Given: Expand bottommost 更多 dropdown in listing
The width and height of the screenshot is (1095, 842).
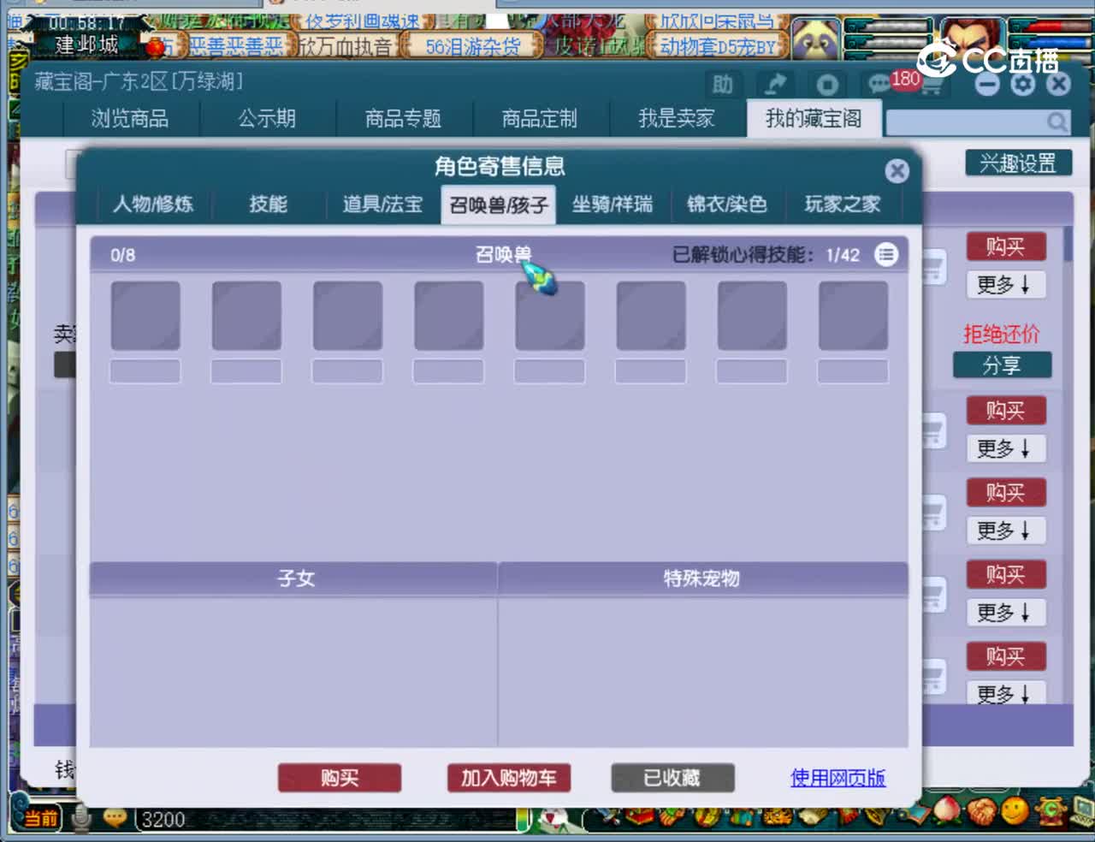Looking at the screenshot, I should pyautogui.click(x=1005, y=691).
